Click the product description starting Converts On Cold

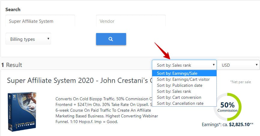tap(107, 110)
